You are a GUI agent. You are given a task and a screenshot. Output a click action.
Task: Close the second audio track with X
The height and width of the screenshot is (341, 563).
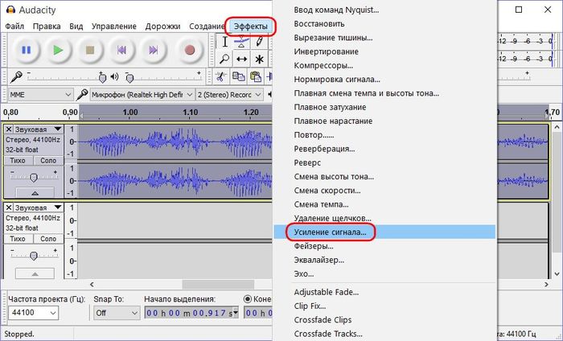coord(9,207)
